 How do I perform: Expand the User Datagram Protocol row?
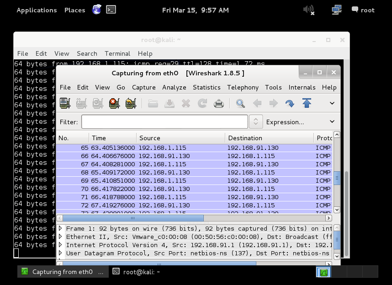click(x=60, y=253)
